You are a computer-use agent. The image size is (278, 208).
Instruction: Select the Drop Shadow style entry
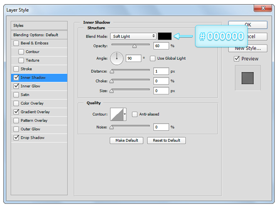tap(32, 138)
